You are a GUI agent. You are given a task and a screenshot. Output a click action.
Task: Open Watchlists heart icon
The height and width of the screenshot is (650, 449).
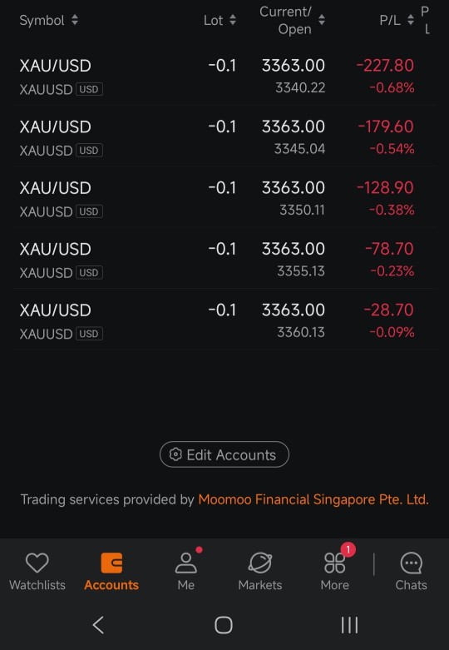(x=37, y=563)
